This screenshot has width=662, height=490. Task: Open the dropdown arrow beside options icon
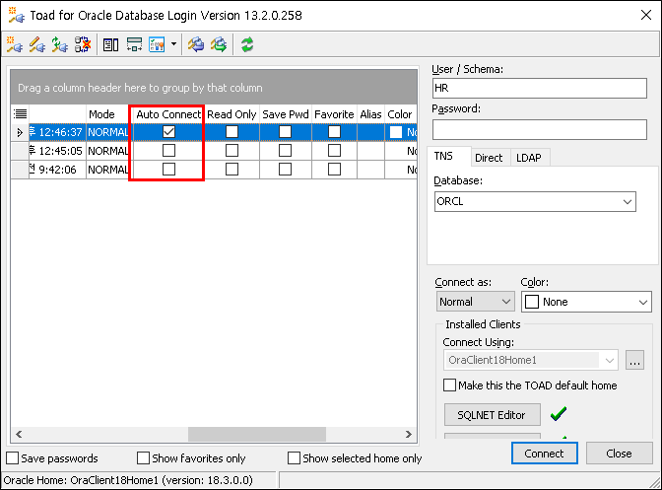173,43
